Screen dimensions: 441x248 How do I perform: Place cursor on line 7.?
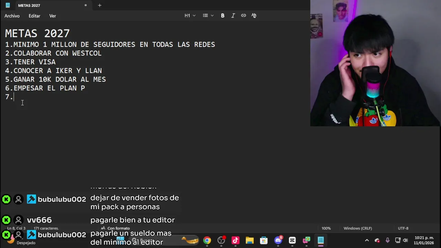[9, 97]
